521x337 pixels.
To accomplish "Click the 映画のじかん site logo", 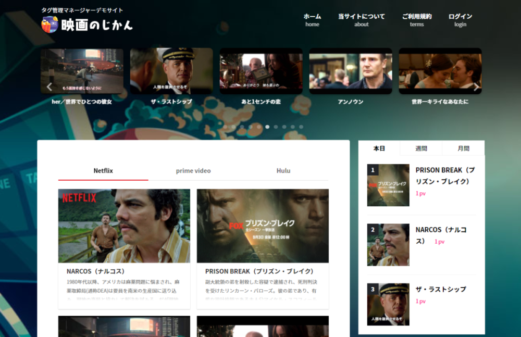I will 86,24.
